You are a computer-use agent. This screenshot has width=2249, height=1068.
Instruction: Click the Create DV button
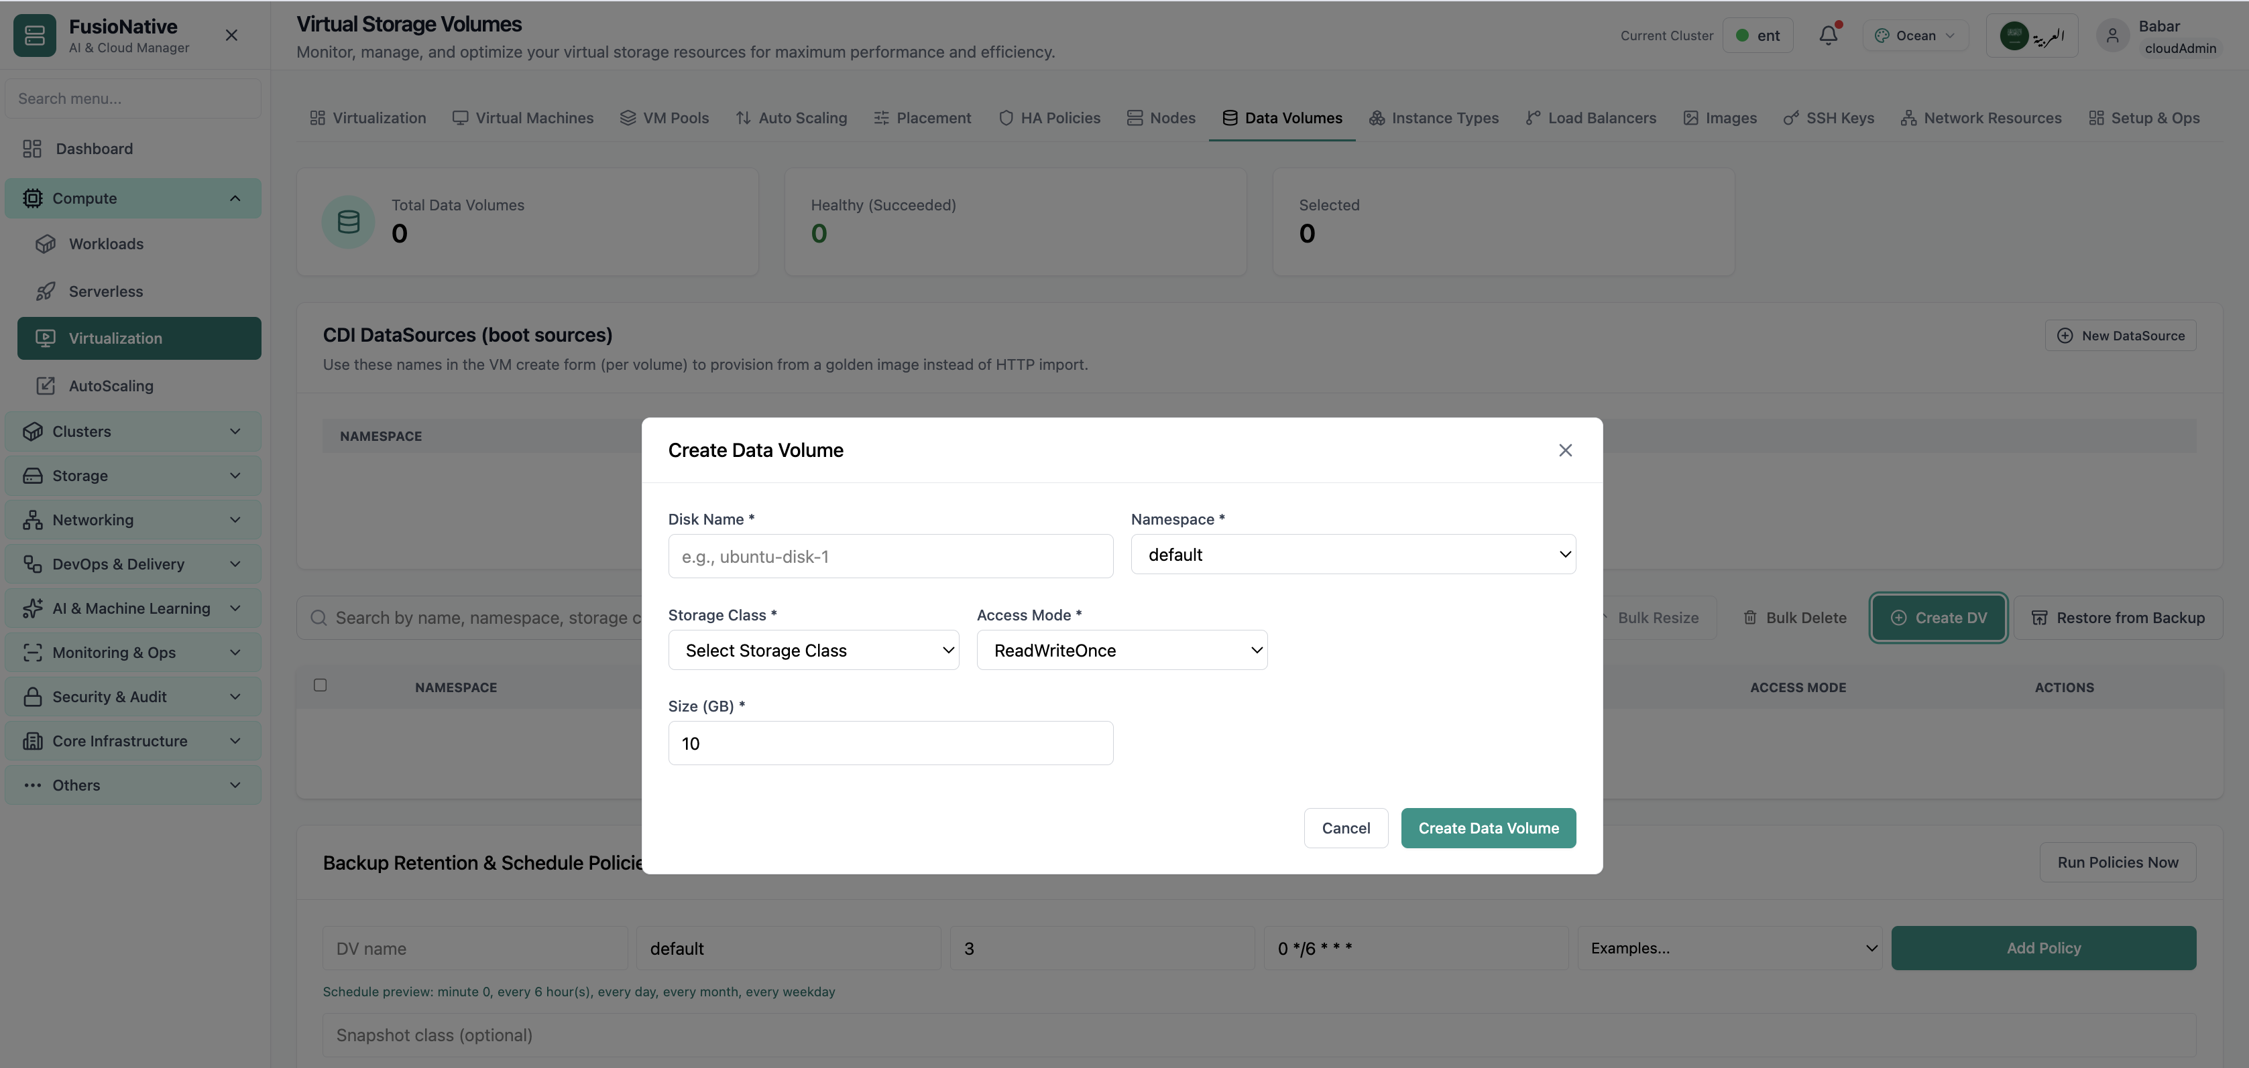point(1938,617)
